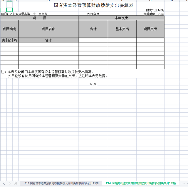Viewport: 188px width, 187px height.
Task: Click the previous sheet navigation arrow
Action: pos(4,183)
